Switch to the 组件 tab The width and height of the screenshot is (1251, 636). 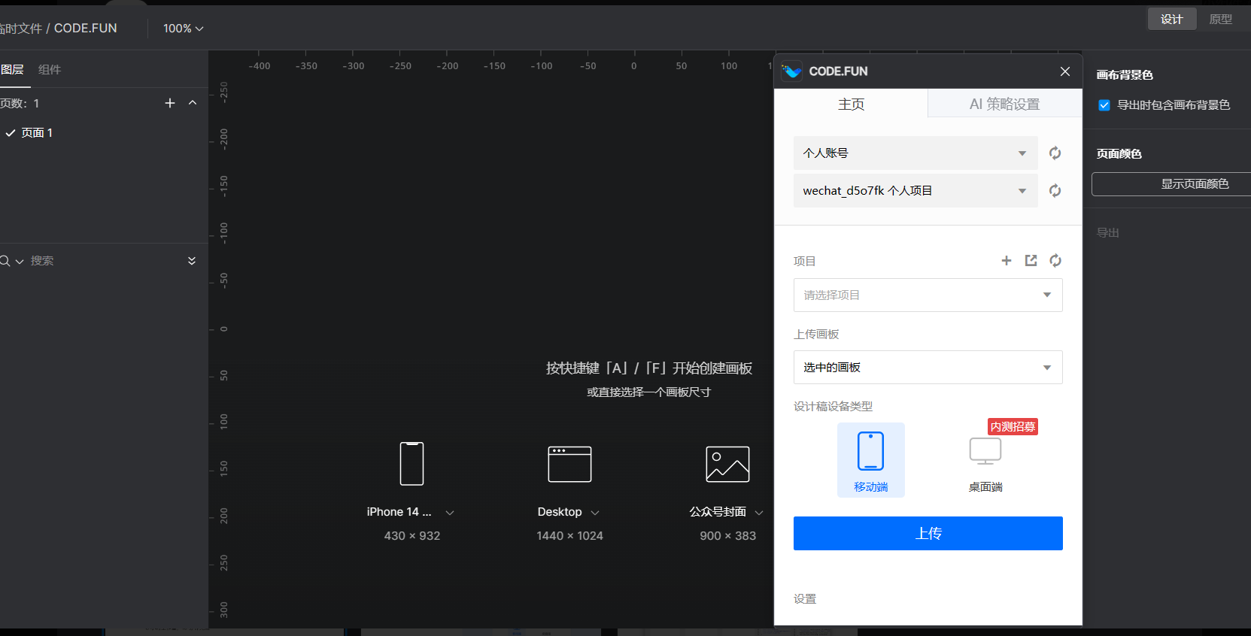coord(50,69)
